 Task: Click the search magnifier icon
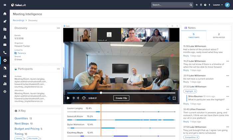pos(191,5)
